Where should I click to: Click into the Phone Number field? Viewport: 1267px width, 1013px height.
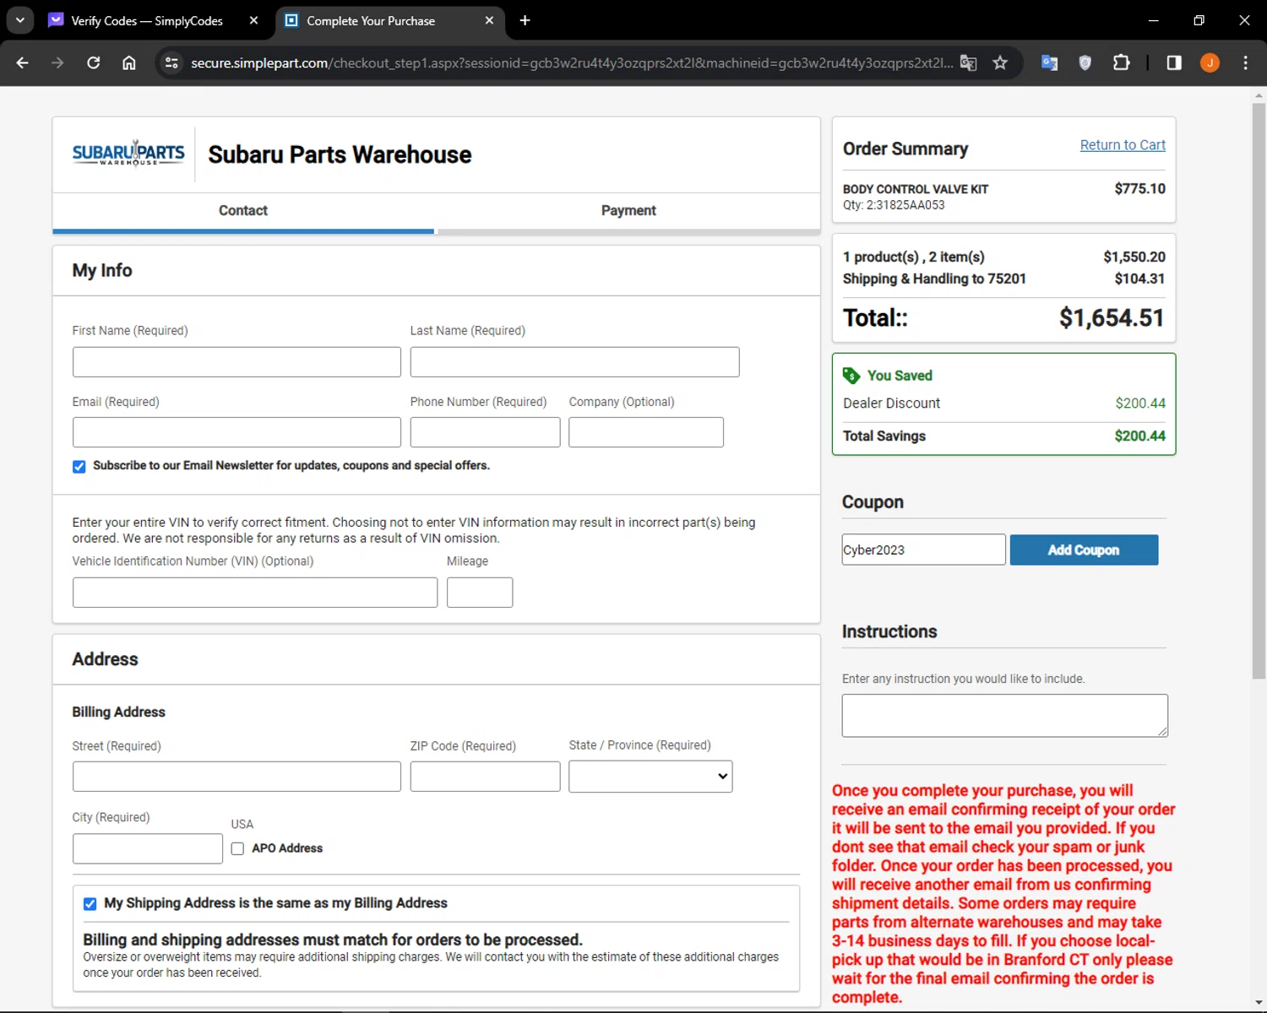click(485, 432)
